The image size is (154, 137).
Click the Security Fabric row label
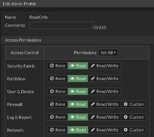pyautogui.click(x=21, y=66)
